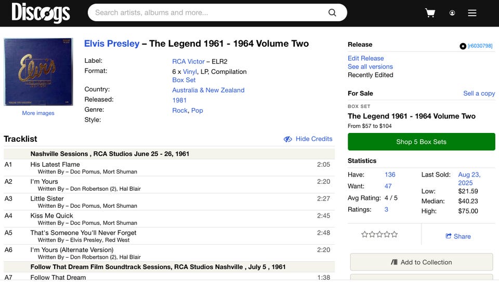Image resolution: width=499 pixels, height=282 pixels.
Task: Click the search magnifier icon
Action: pos(332,12)
